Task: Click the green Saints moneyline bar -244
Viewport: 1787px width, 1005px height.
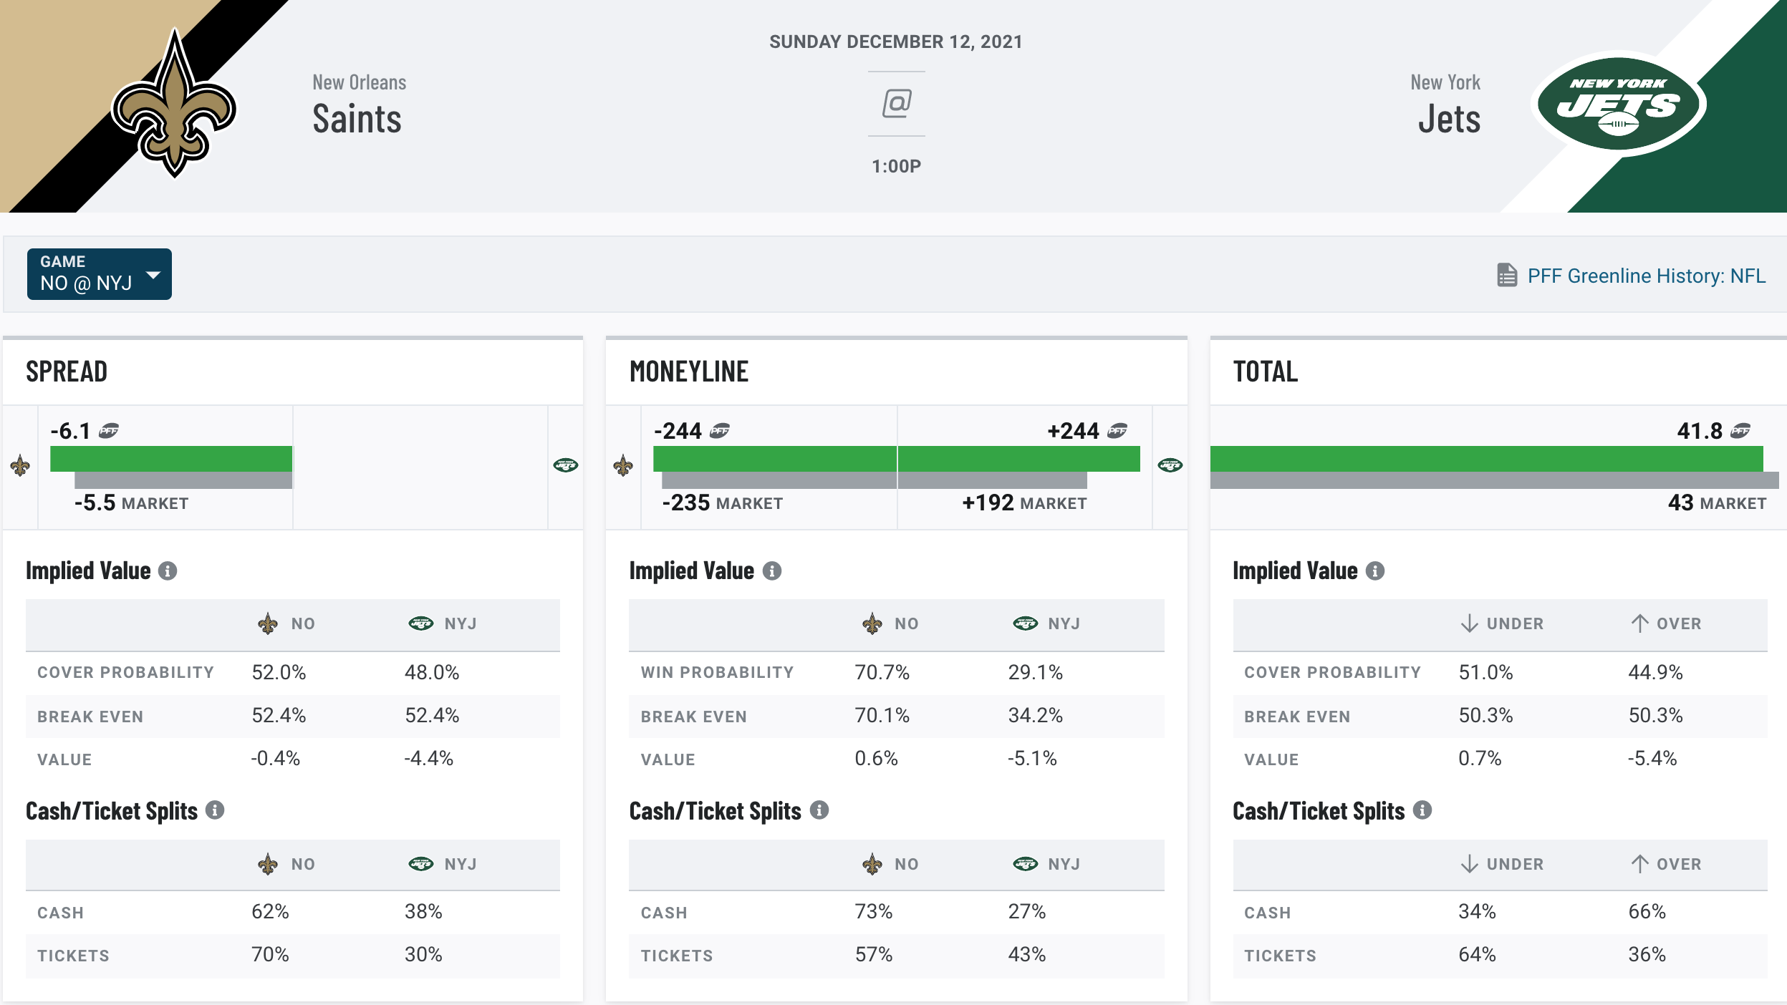Action: coord(775,459)
